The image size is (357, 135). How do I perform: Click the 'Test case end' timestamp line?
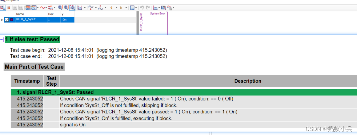pyautogui.click(x=89, y=56)
